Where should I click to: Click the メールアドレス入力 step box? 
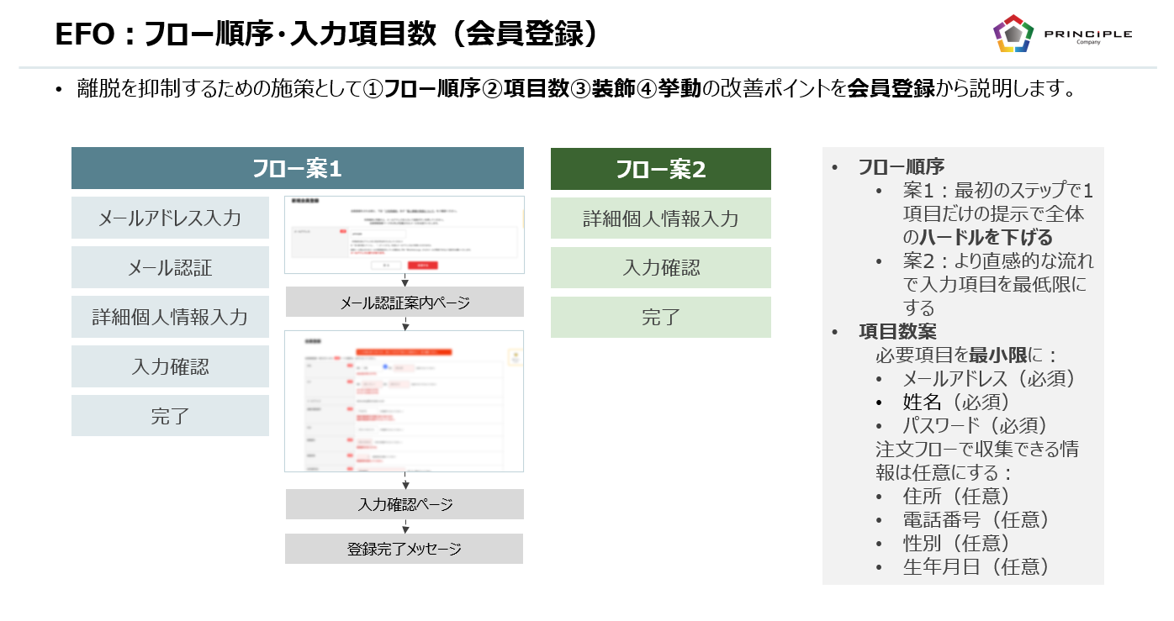[x=170, y=218]
